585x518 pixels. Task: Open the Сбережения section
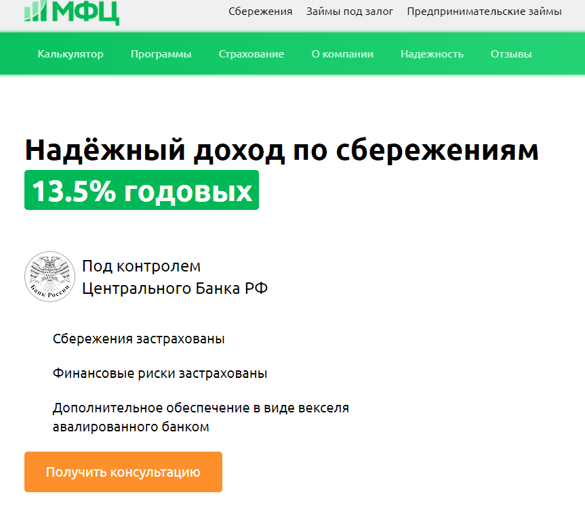(260, 12)
